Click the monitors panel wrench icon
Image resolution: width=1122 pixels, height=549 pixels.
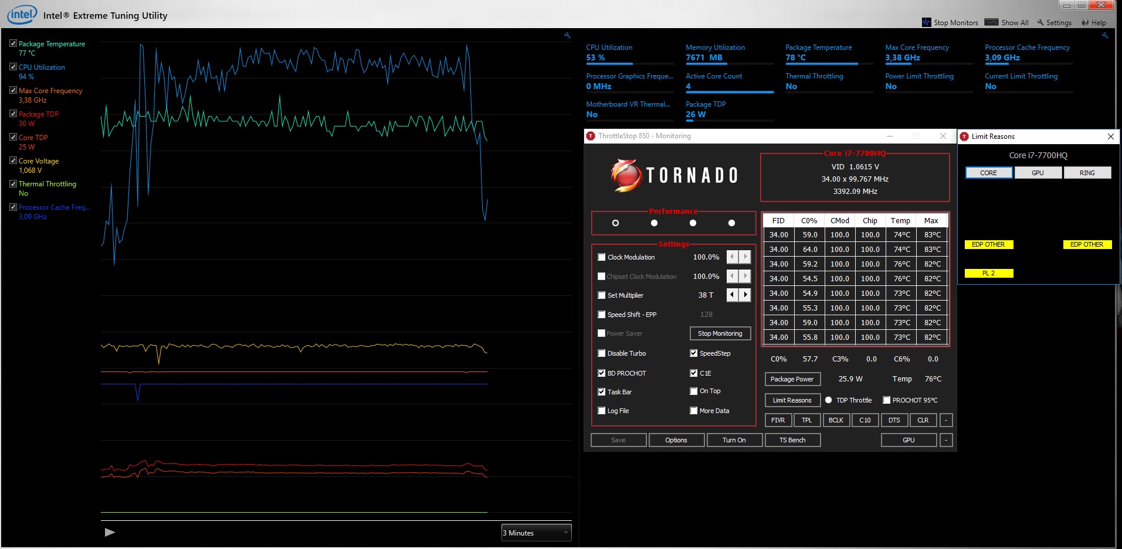[1105, 36]
